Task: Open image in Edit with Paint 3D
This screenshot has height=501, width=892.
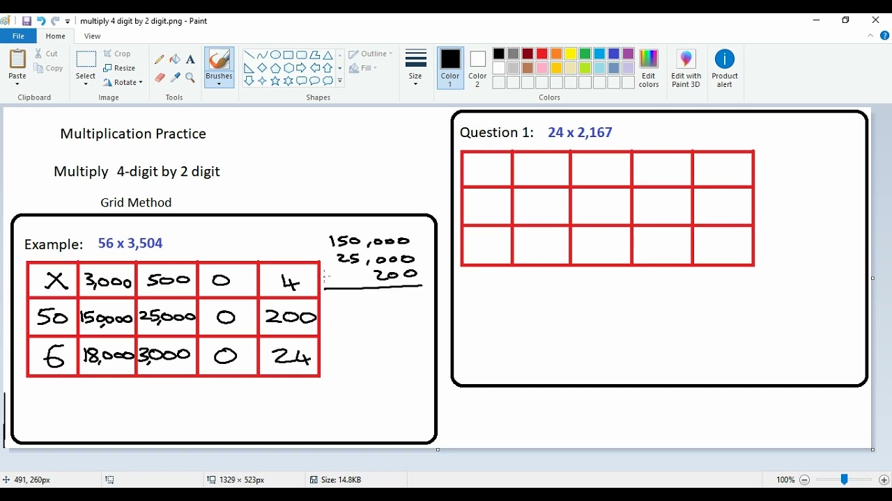Action: coord(686,68)
